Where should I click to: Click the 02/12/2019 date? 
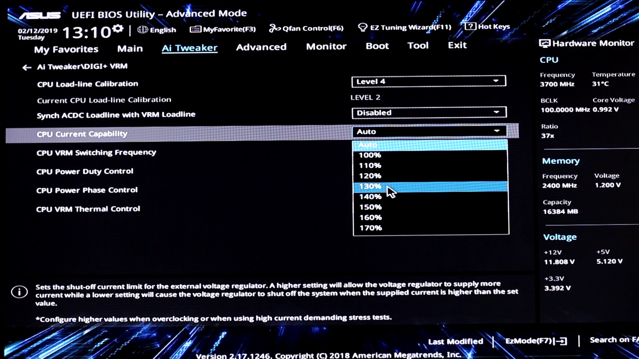click(38, 31)
